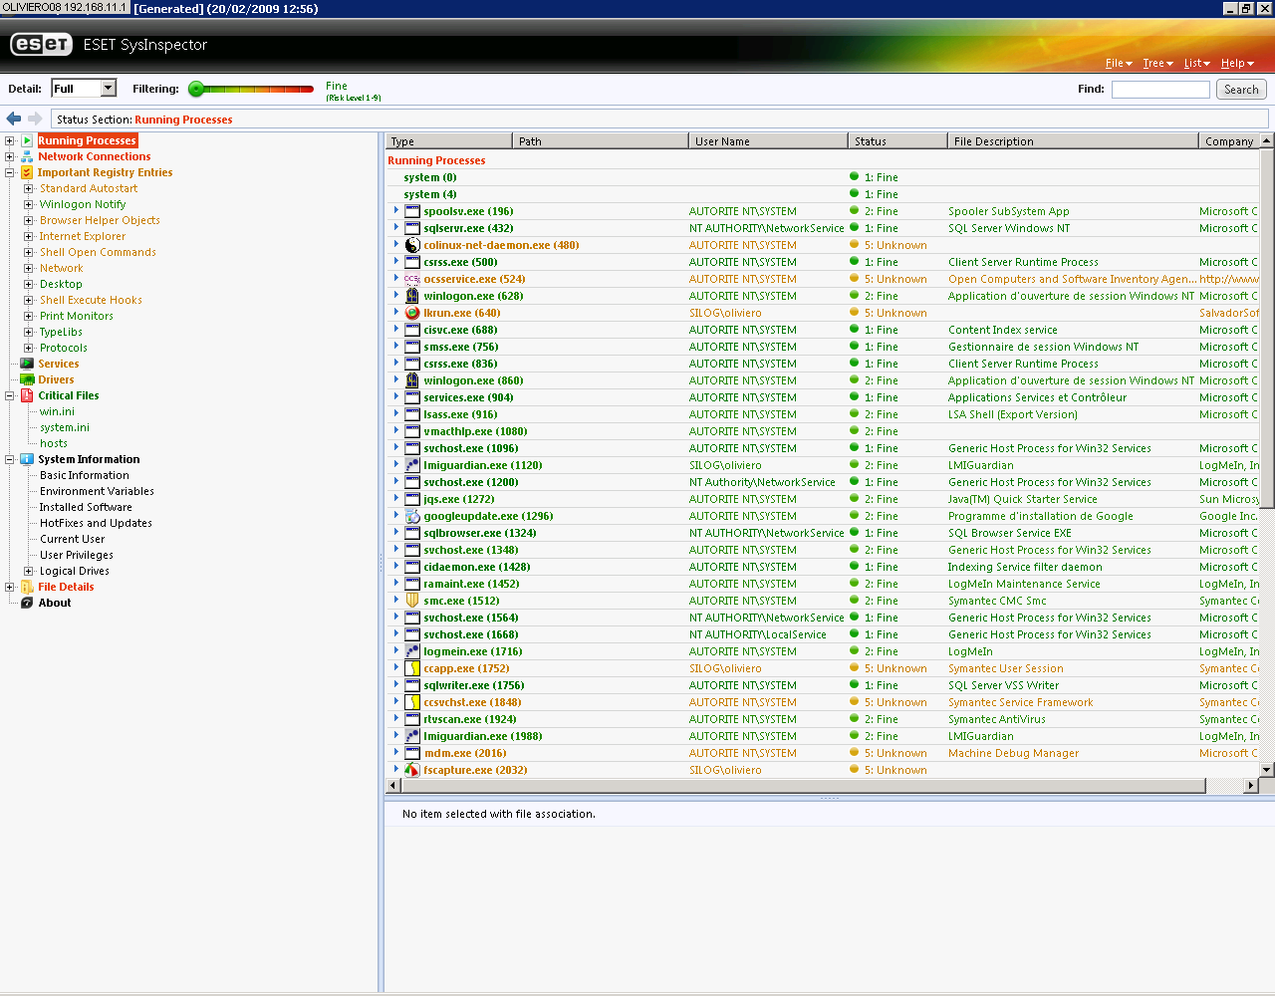This screenshot has width=1275, height=996.
Task: Select the svchost.exe (1096) process
Action: pos(471,448)
